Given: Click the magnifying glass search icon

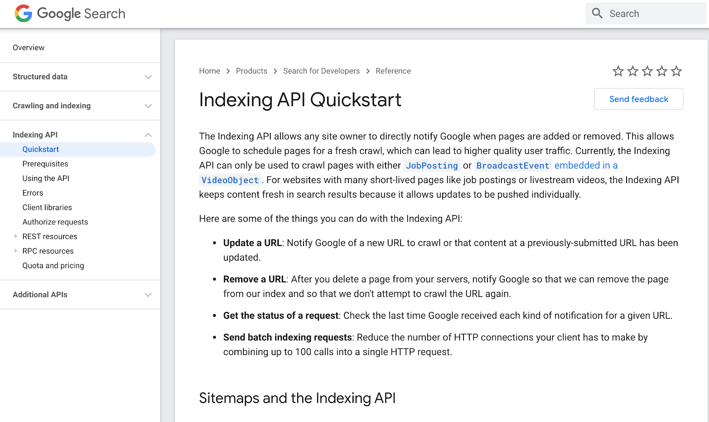Looking at the screenshot, I should pos(597,13).
